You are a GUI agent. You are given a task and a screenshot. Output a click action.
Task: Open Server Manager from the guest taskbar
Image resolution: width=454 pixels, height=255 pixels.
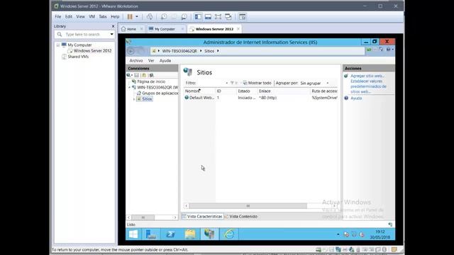pyautogui.click(x=151, y=234)
